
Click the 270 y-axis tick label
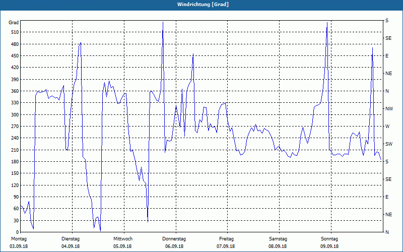(15, 127)
